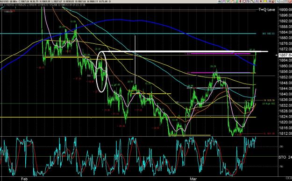Viewport: 292px width, 181px height.
Task: Click the 1872.00 price axis label
Action: 285,49
